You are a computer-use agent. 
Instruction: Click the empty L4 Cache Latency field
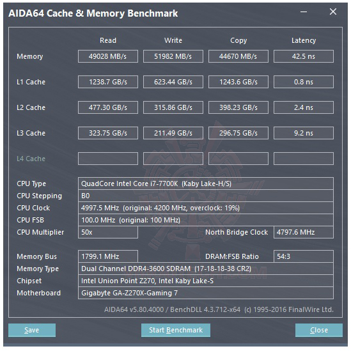[x=304, y=159]
